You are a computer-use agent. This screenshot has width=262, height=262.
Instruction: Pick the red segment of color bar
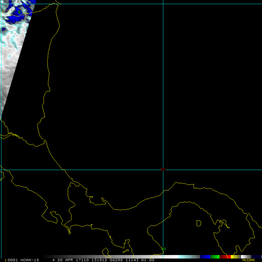click(225, 257)
